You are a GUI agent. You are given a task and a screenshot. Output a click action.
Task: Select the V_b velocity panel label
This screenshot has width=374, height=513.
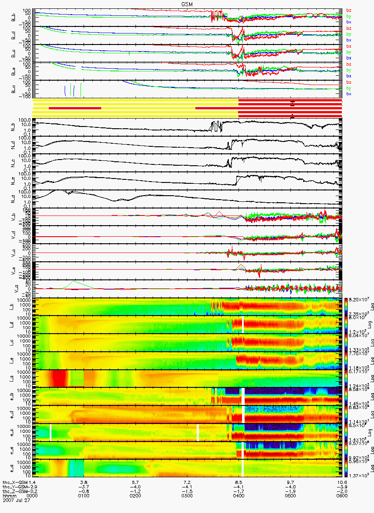pos(14,216)
